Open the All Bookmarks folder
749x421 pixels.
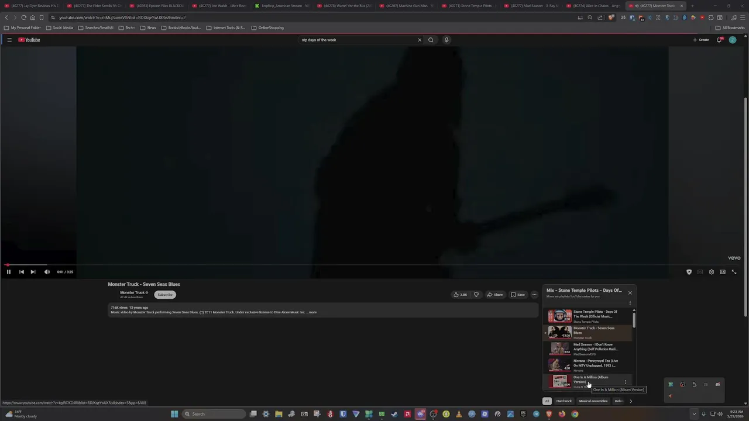(x=730, y=27)
